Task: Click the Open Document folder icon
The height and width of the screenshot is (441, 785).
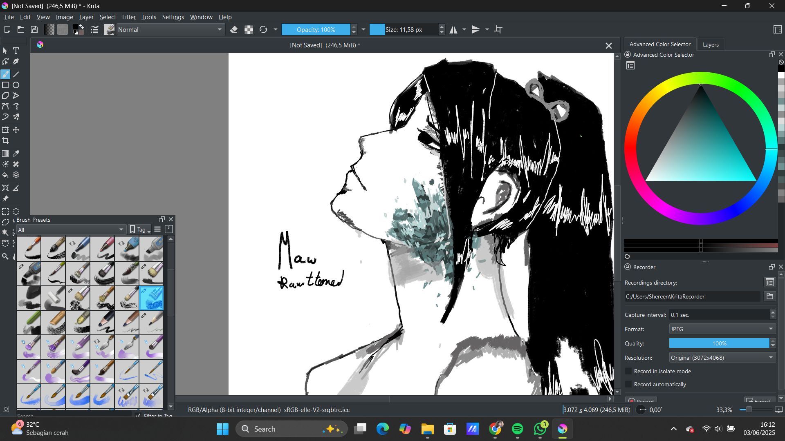Action: pos(21,29)
